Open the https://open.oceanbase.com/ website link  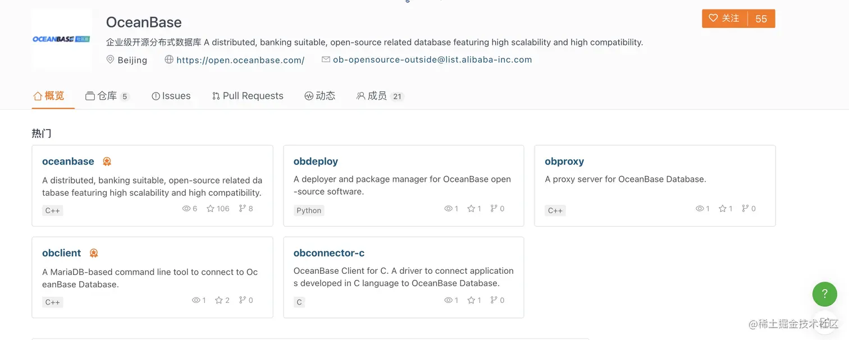click(240, 60)
